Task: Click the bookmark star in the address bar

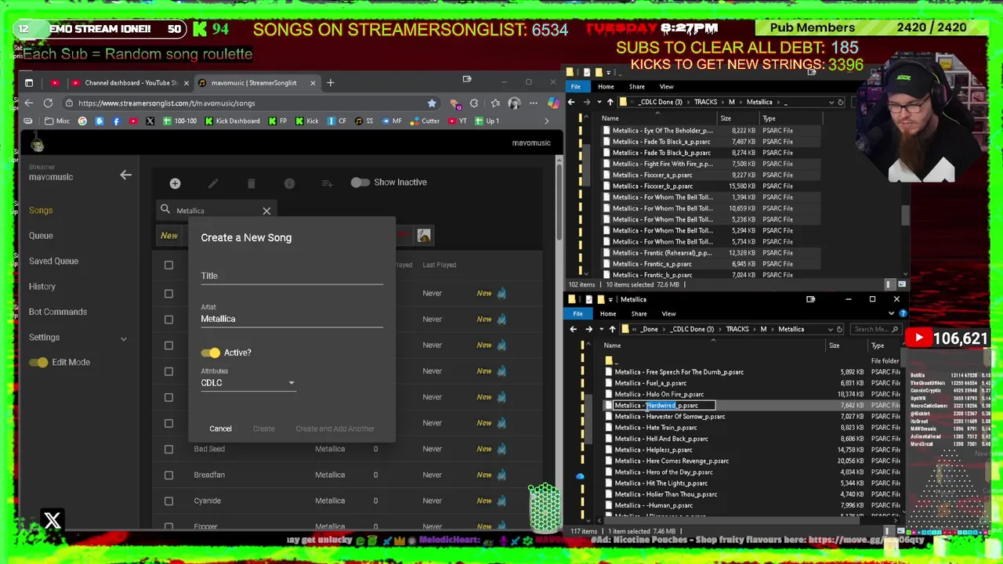Action: tap(432, 103)
